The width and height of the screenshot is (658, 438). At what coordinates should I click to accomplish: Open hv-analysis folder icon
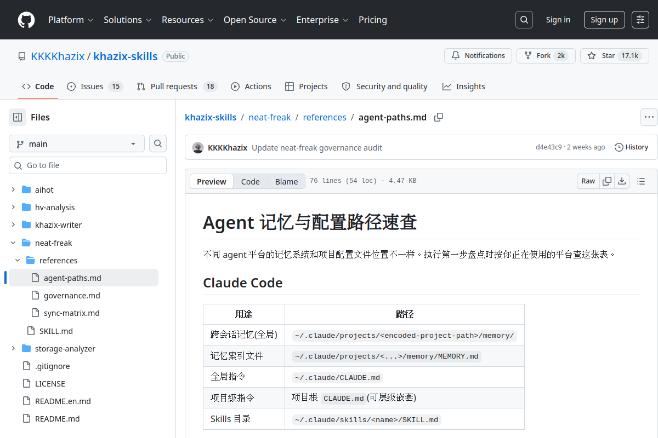26,208
